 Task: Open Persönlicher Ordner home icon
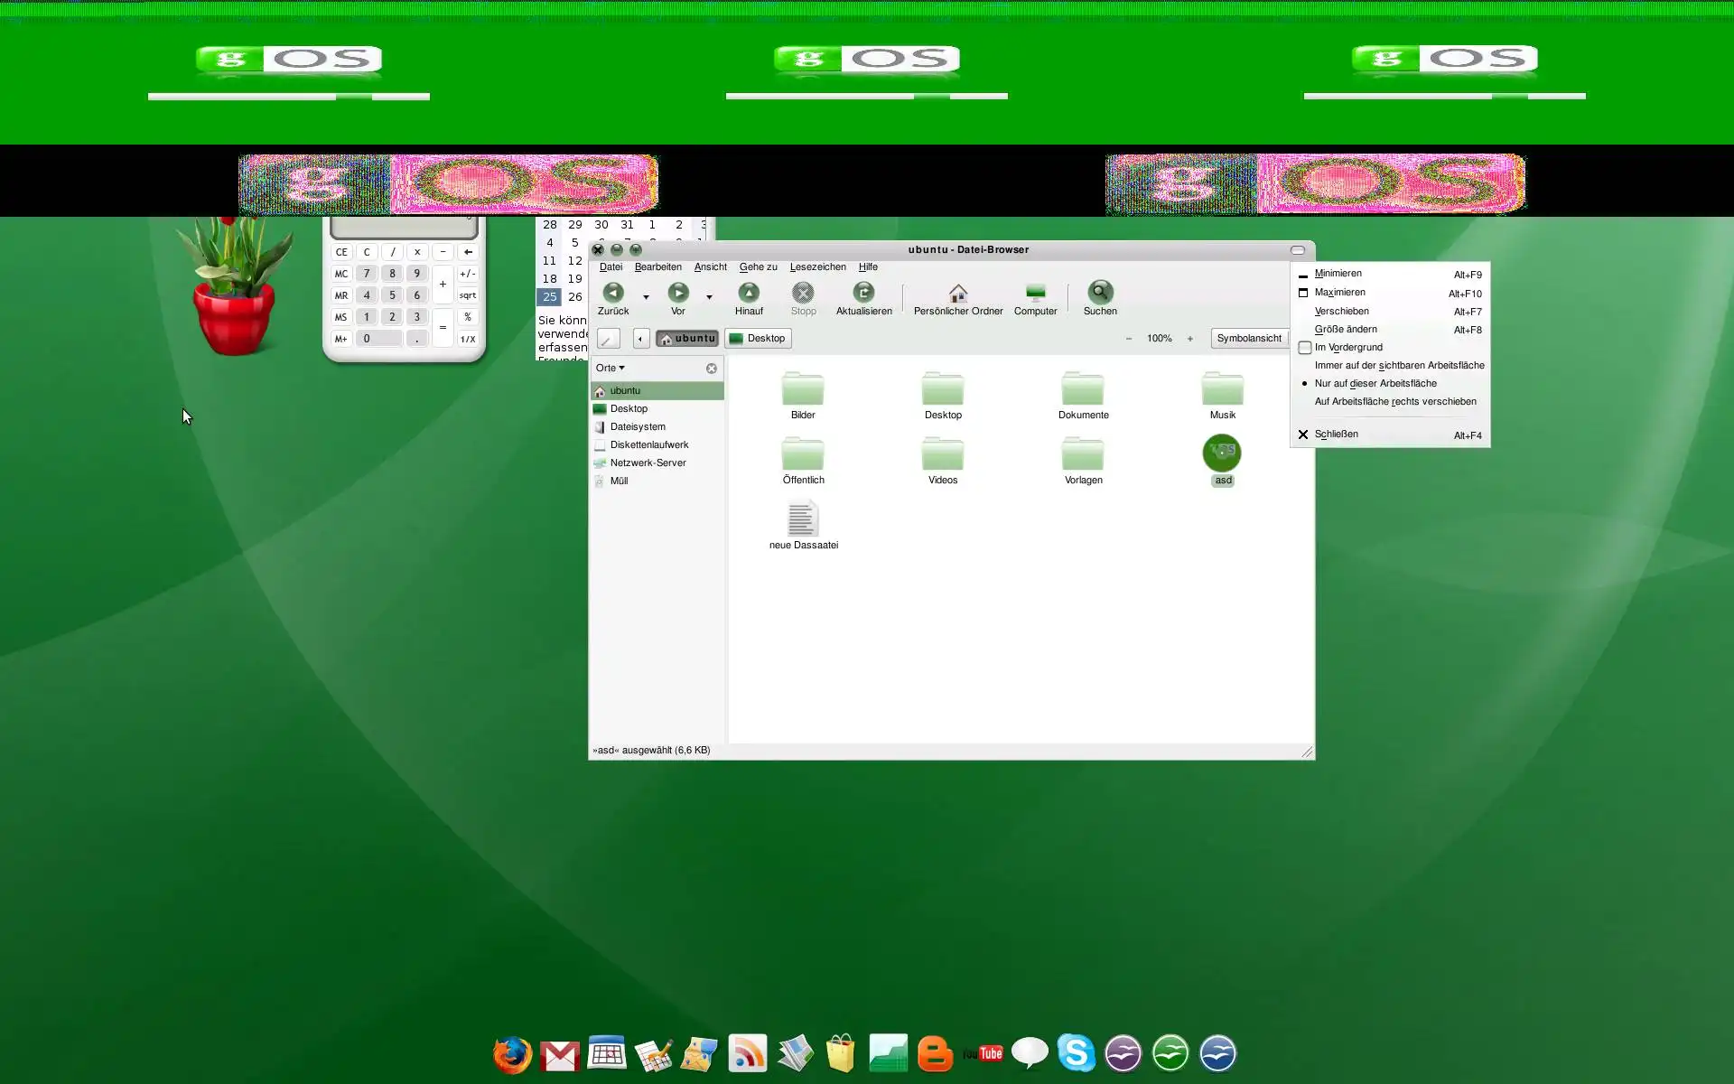tap(958, 293)
